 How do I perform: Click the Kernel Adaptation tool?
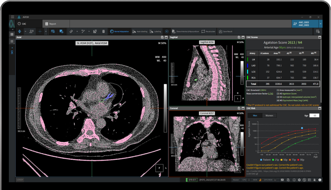120,31
